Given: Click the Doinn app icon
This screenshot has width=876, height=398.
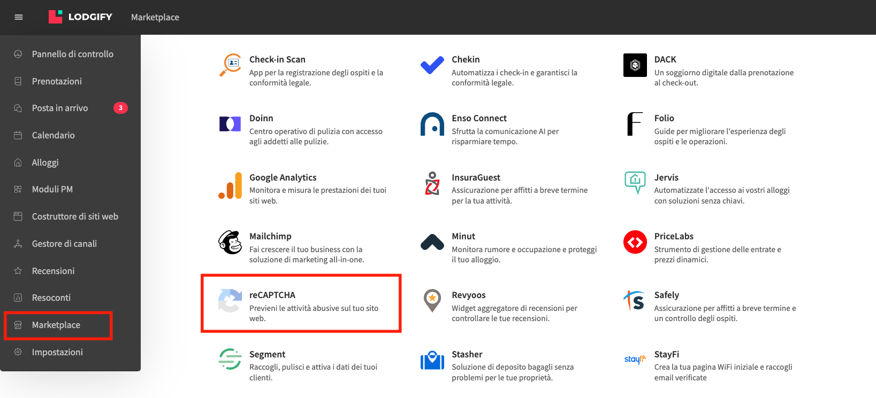Looking at the screenshot, I should point(230,124).
